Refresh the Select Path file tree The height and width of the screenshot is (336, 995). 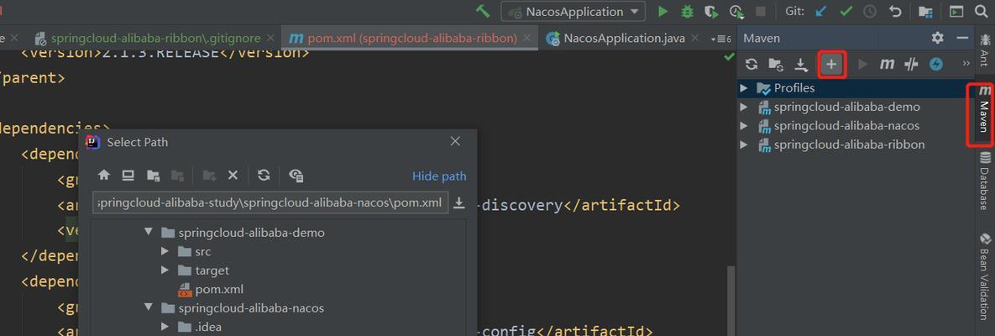264,176
